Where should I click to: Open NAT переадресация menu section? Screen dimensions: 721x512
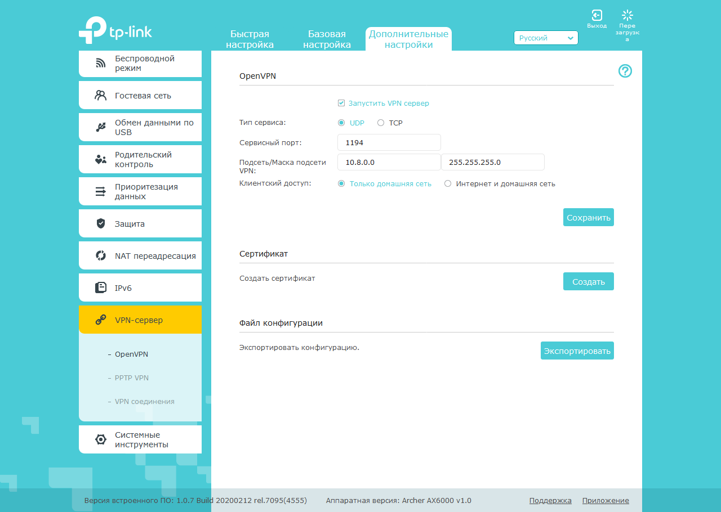(140, 255)
